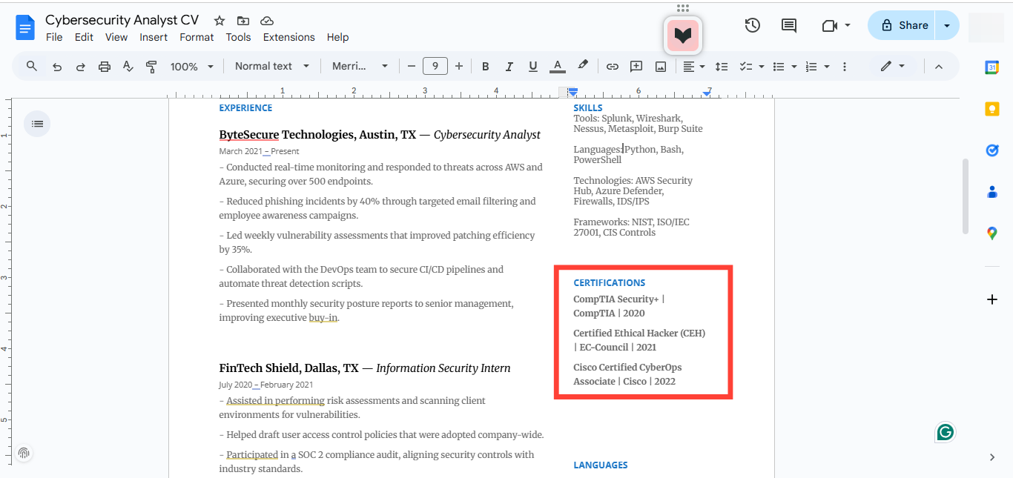Open the 100% zoom dropdown

191,67
